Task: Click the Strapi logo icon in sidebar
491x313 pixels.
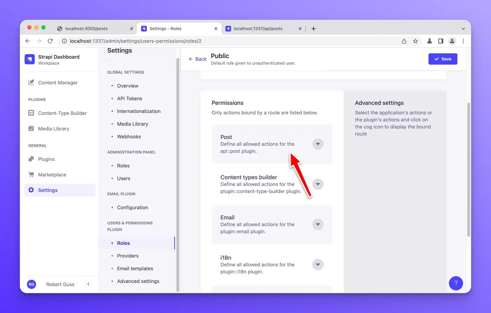Action: pyautogui.click(x=30, y=59)
